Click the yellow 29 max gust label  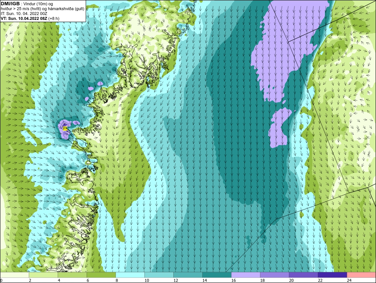coord(65,128)
